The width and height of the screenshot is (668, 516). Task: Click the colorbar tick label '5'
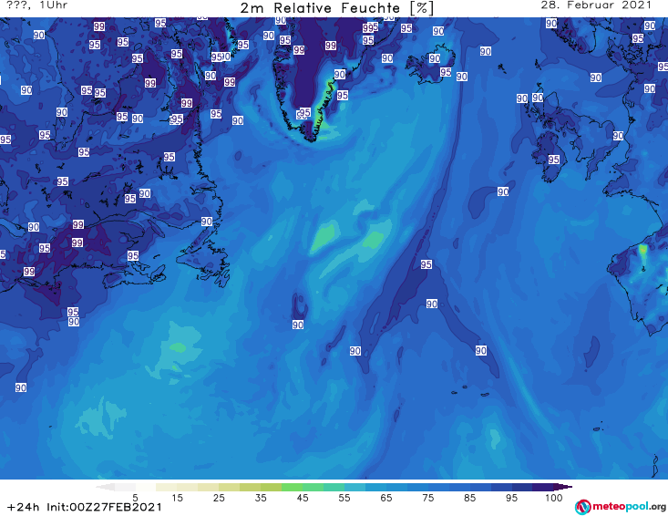[x=135, y=498]
